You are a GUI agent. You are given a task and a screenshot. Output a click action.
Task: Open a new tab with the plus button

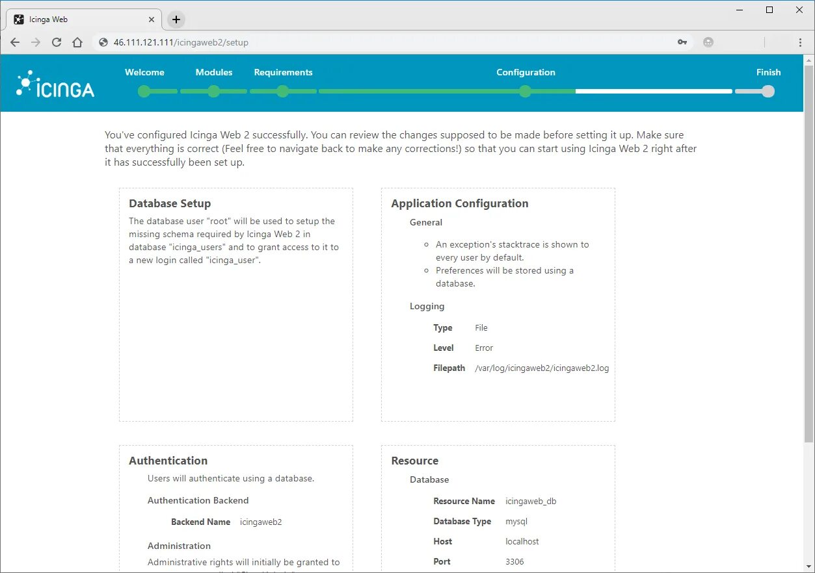tap(176, 19)
